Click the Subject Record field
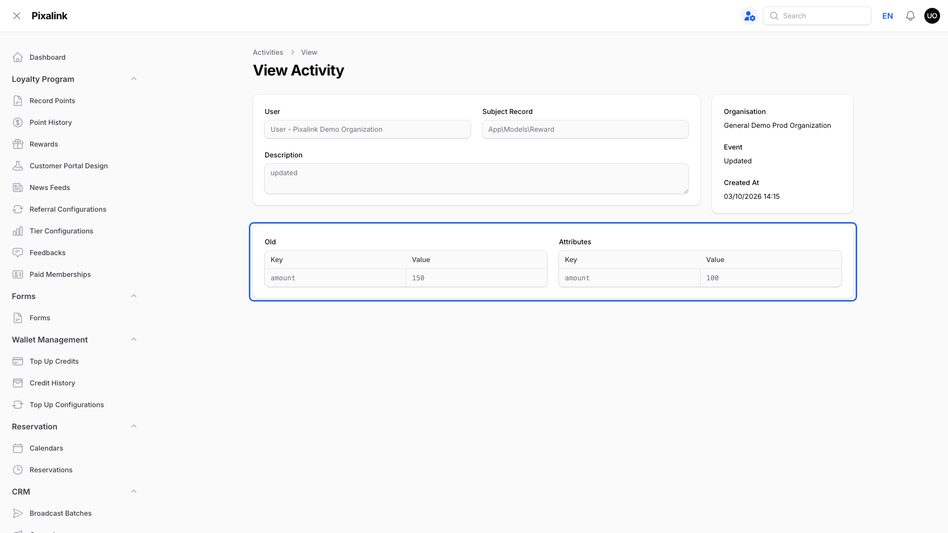Image resolution: width=948 pixels, height=533 pixels. coord(585,129)
